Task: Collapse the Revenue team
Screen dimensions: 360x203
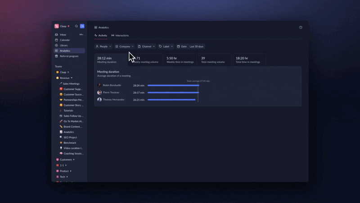Action: coord(72,78)
